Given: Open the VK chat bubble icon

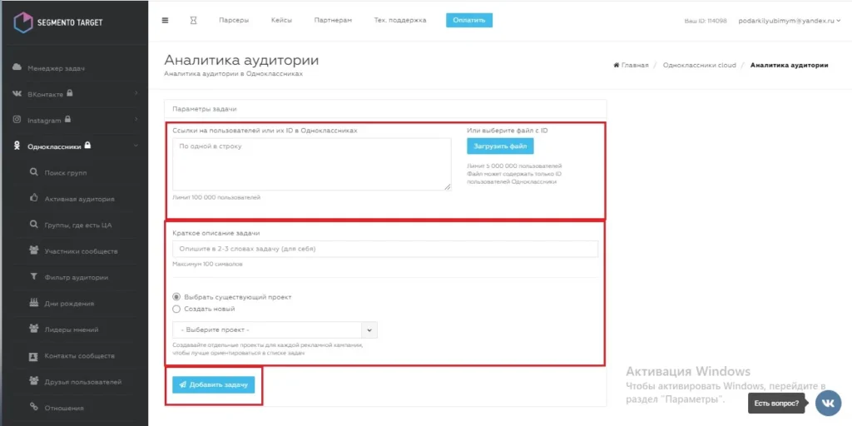Looking at the screenshot, I should (x=828, y=403).
